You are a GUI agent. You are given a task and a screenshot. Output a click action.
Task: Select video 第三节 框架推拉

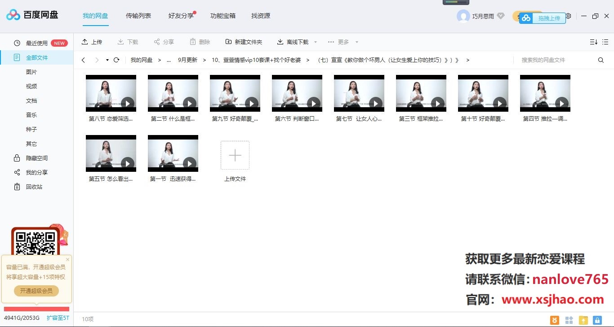point(421,93)
